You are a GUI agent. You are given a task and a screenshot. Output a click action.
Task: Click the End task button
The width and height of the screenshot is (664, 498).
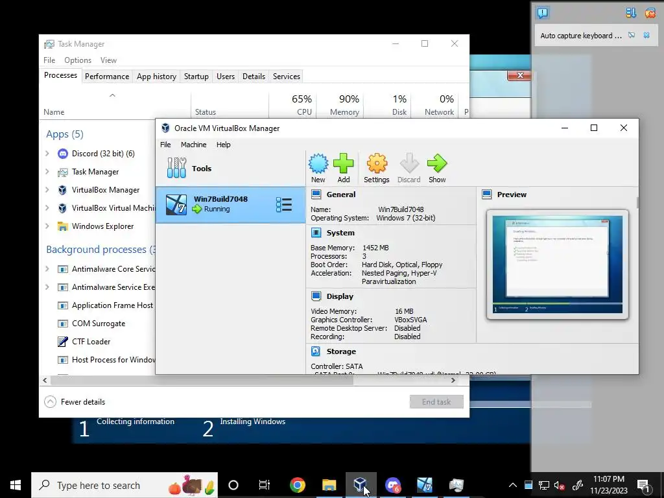436,401
